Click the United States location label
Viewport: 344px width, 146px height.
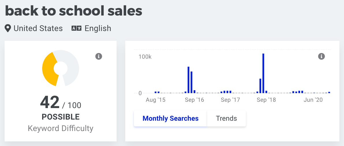(x=38, y=28)
